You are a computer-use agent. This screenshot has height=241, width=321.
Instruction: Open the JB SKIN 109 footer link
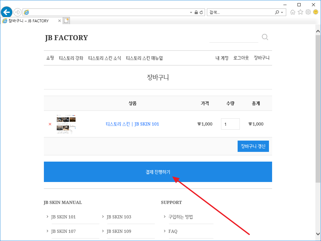coord(119,231)
